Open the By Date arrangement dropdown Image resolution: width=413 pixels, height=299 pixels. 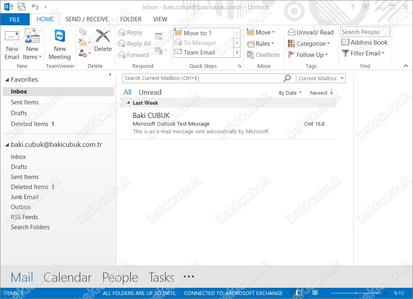(x=290, y=93)
